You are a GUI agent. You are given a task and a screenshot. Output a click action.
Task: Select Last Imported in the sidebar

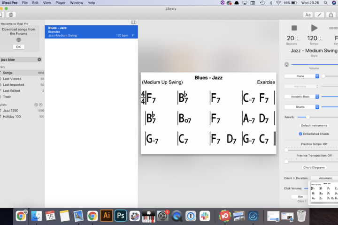(22, 85)
